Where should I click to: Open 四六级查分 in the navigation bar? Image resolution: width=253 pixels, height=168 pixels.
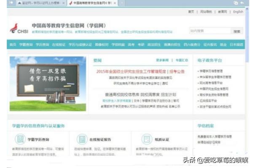coord(192,45)
